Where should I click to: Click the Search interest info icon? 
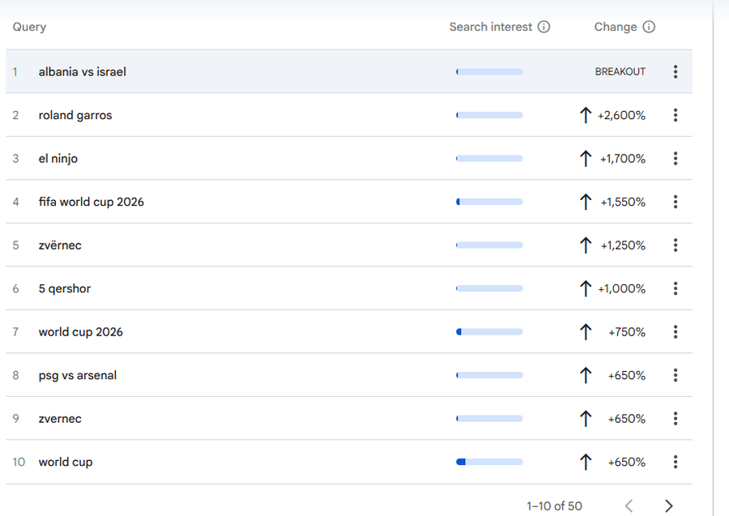click(x=544, y=27)
